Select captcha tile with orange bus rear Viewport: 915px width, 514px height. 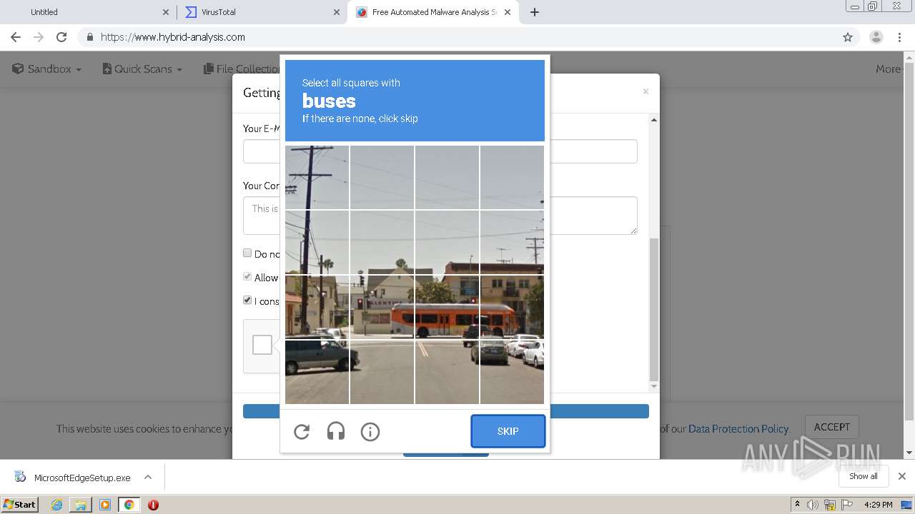pyautogui.click(x=382, y=307)
